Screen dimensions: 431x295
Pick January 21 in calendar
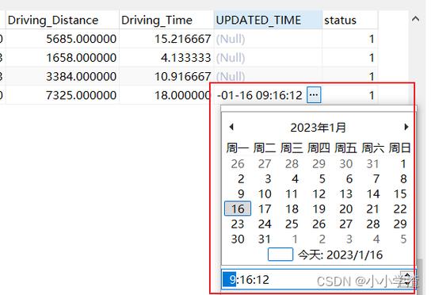pyautogui.click(x=373, y=209)
